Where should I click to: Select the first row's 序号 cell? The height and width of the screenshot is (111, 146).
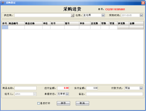(x=5, y=27)
